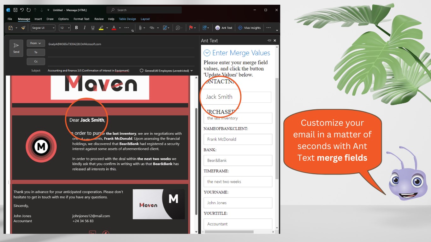
Task: Click the To recipients button
Action: (x=36, y=52)
